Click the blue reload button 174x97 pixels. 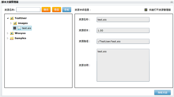click(x=67, y=10)
